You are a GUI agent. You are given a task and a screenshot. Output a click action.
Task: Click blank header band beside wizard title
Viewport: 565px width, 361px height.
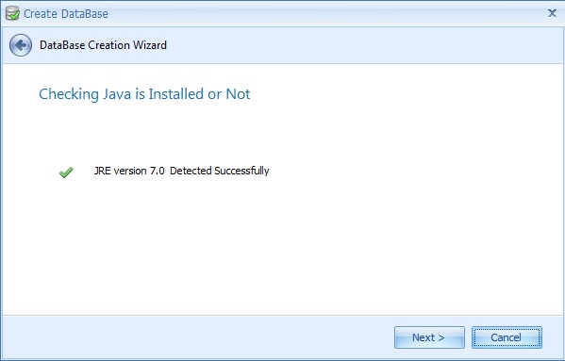pyautogui.click(x=360, y=45)
